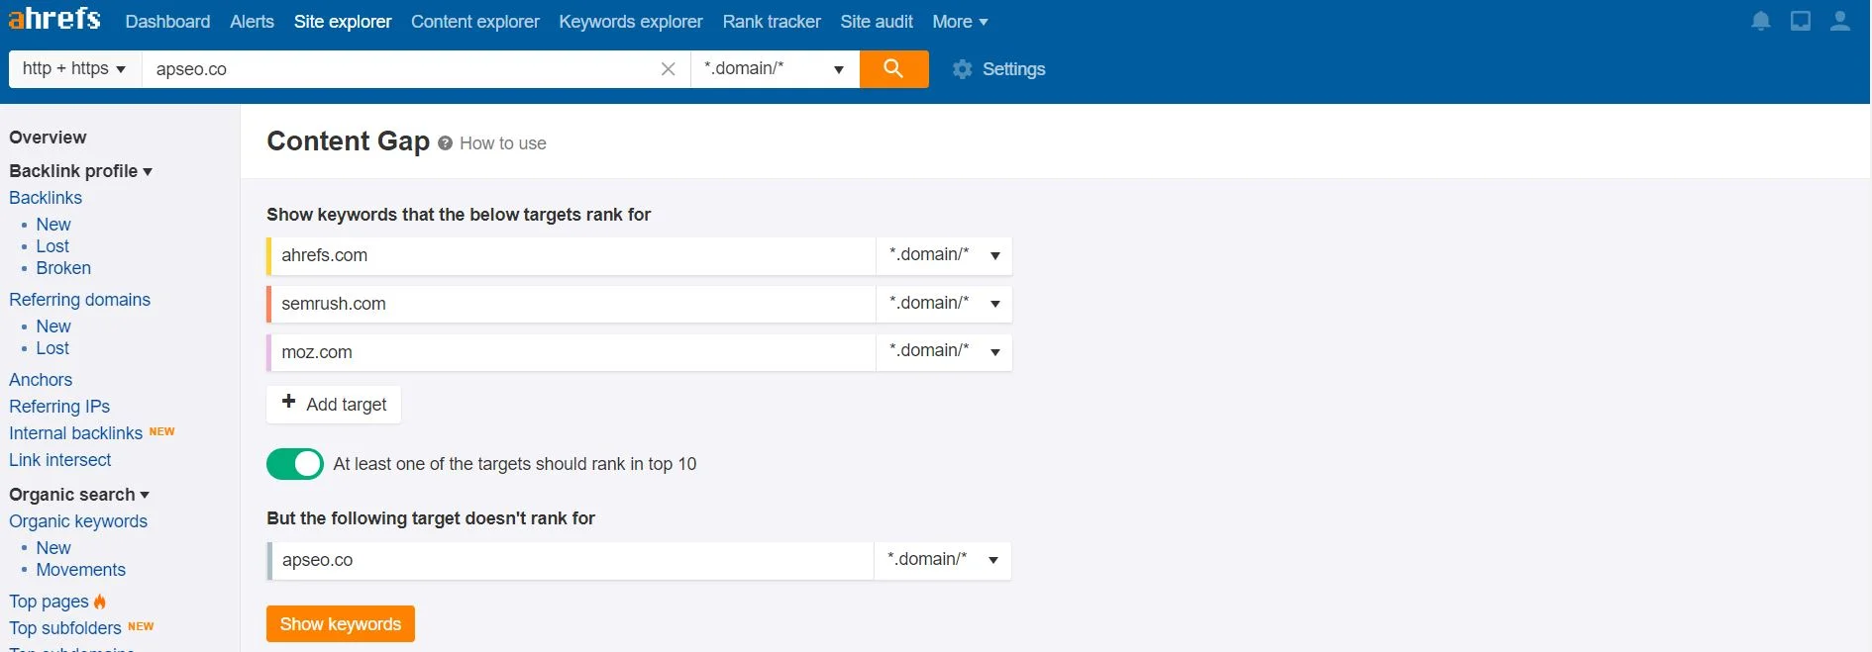Viewport: 1872px width, 652px height.
Task: Go to the Dashboard tab
Action: point(167,22)
